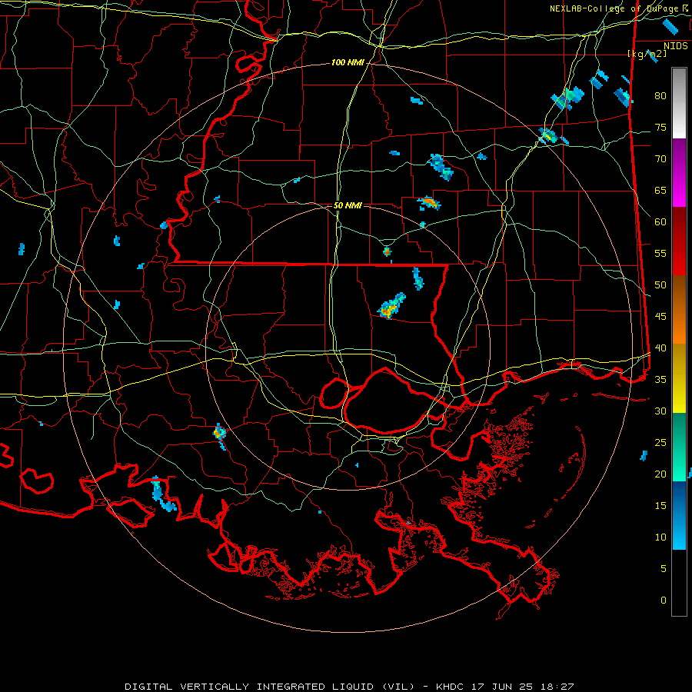Click the 10 scale value
This screenshot has width=692, height=692.
[x=660, y=537]
